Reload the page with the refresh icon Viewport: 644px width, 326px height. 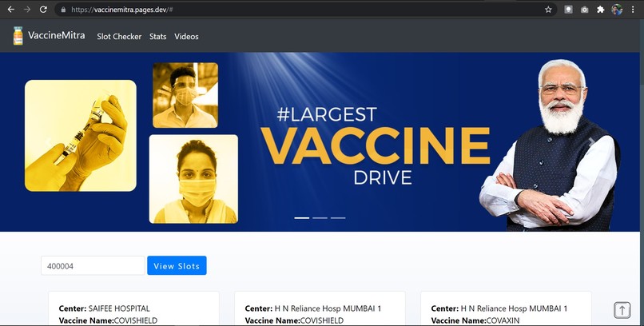coord(43,10)
